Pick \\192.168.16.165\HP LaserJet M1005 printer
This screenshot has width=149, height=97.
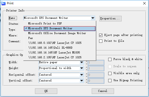[x=60, y=52]
